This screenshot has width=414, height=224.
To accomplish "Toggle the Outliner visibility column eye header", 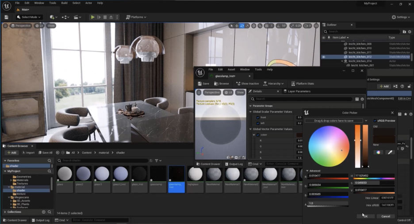I will (324, 37).
